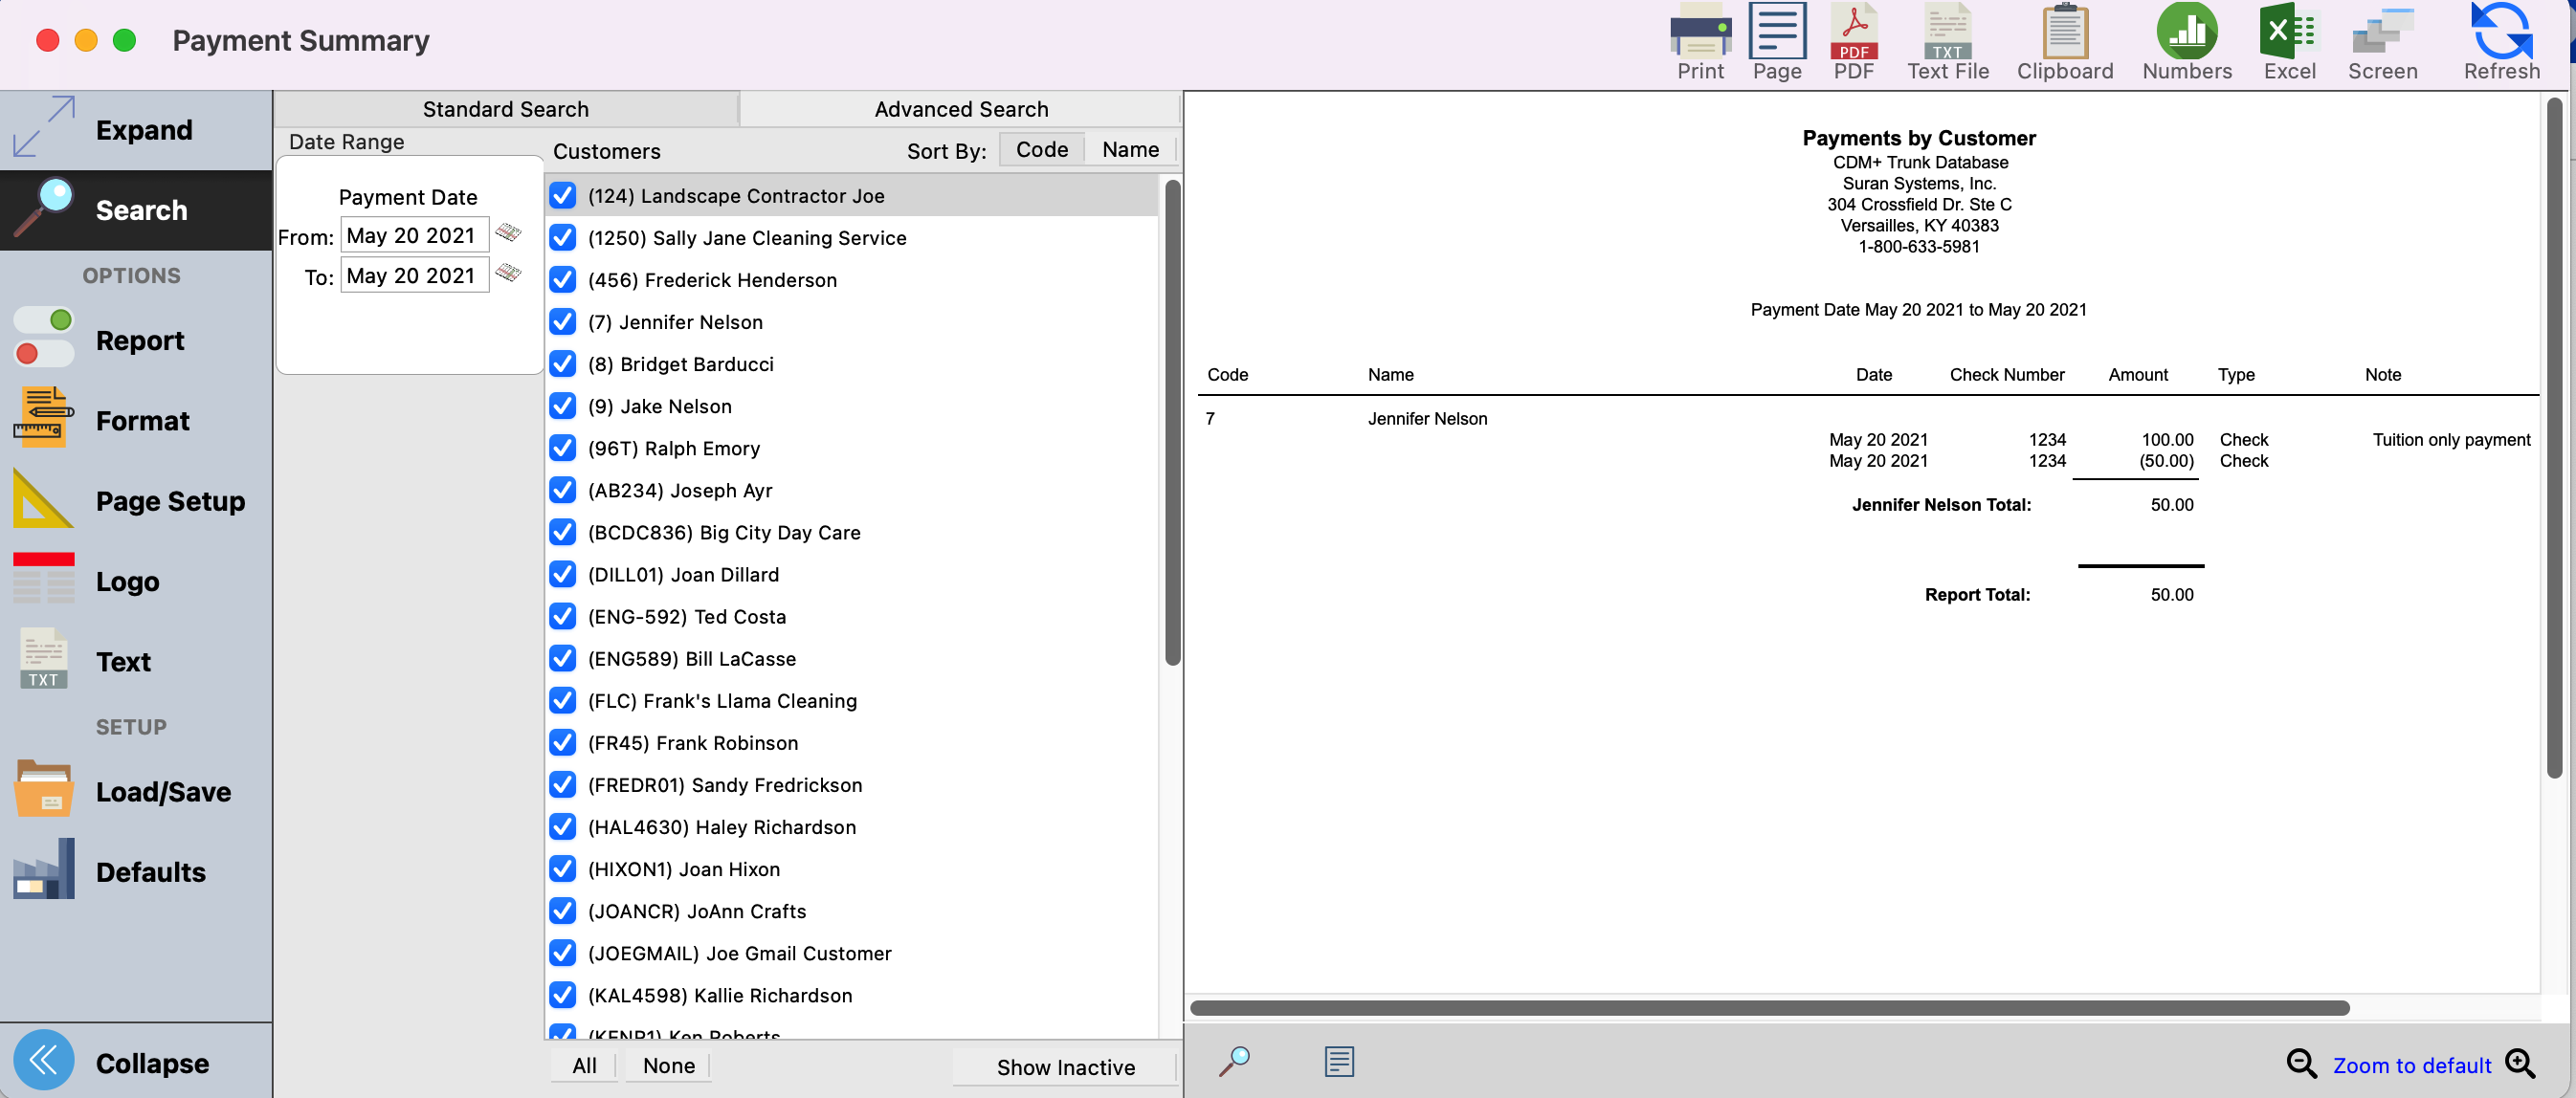Open the To date calendar picker
Screen dimensions: 2576x1098
(509, 274)
